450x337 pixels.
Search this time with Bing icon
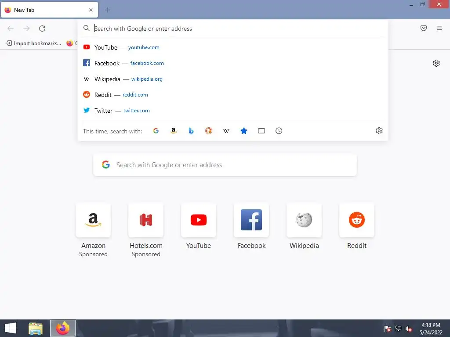point(191,131)
